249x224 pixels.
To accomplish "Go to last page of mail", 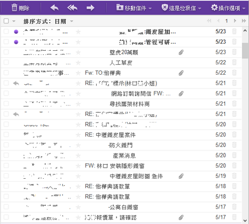I will (x=244, y=21).
